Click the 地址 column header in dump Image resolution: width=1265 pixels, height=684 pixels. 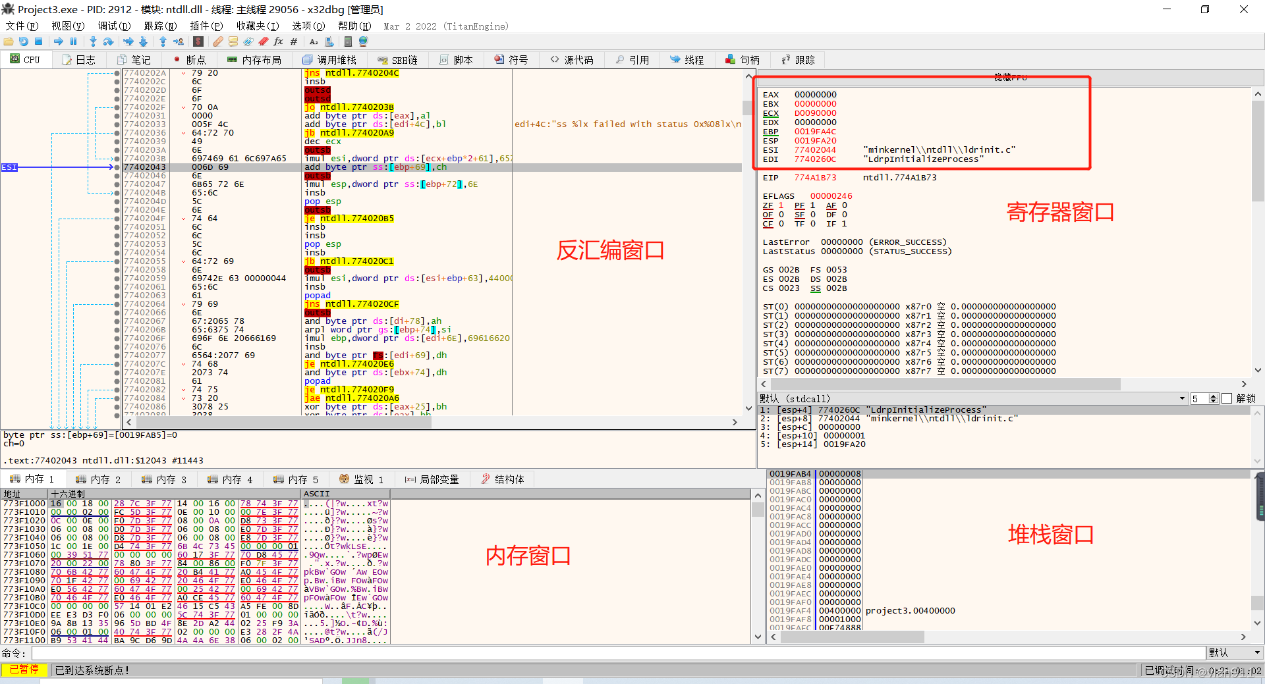point(24,494)
